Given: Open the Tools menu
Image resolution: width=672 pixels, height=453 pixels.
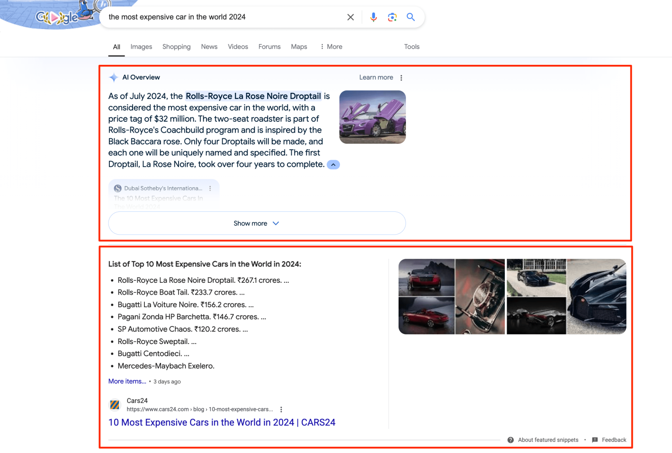Looking at the screenshot, I should click(411, 46).
